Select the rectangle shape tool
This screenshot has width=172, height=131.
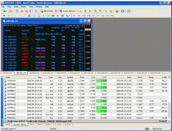click(x=62, y=16)
